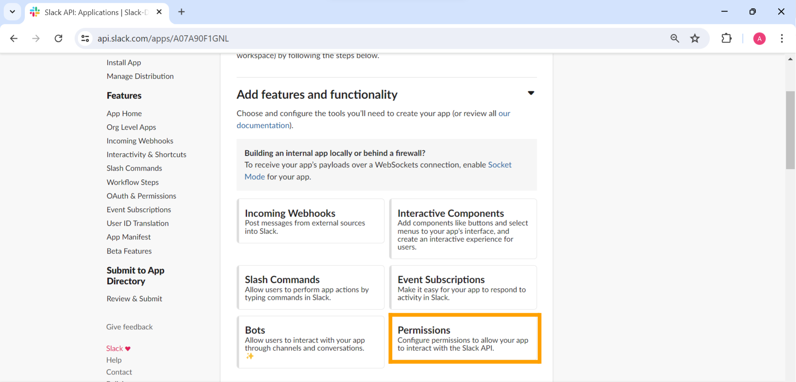Reload the page with refresh icon
This screenshot has height=382, width=796.
coord(58,39)
